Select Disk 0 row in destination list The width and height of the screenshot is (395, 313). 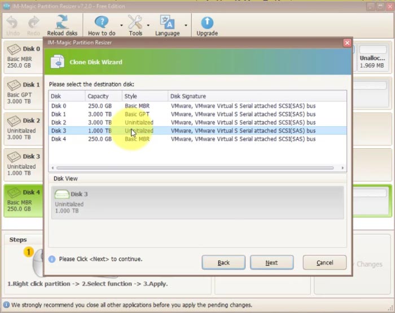tap(197, 106)
